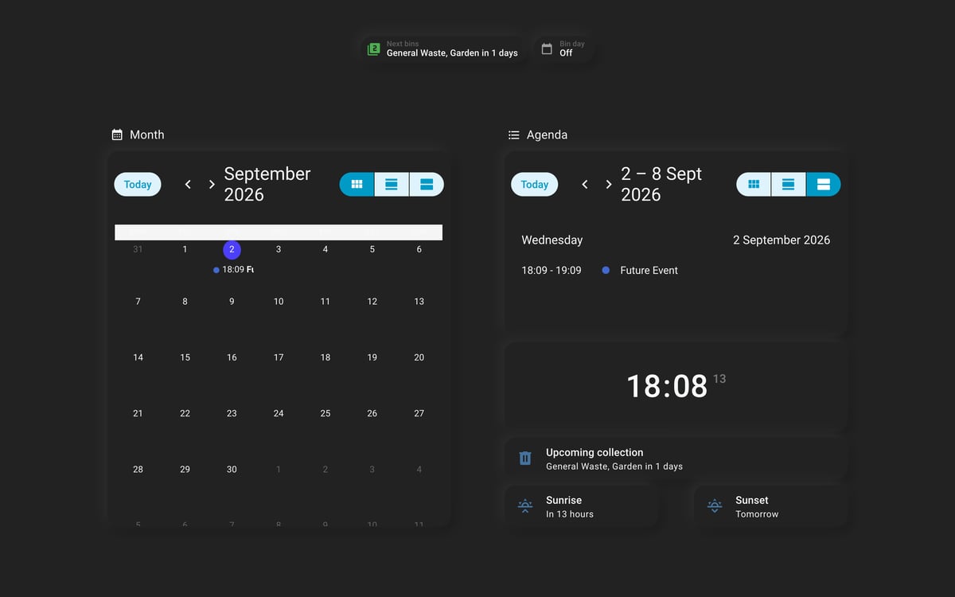Select day 13 in September calendar
955x597 pixels.
(419, 302)
